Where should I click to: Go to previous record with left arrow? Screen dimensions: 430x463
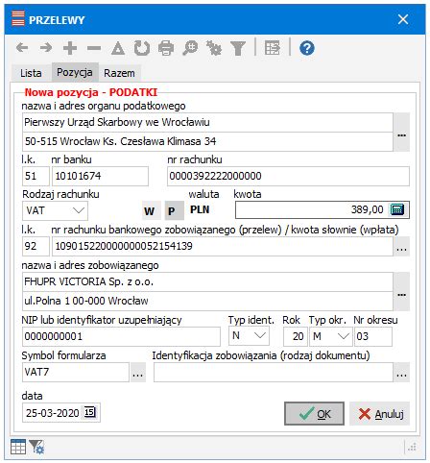click(x=22, y=48)
